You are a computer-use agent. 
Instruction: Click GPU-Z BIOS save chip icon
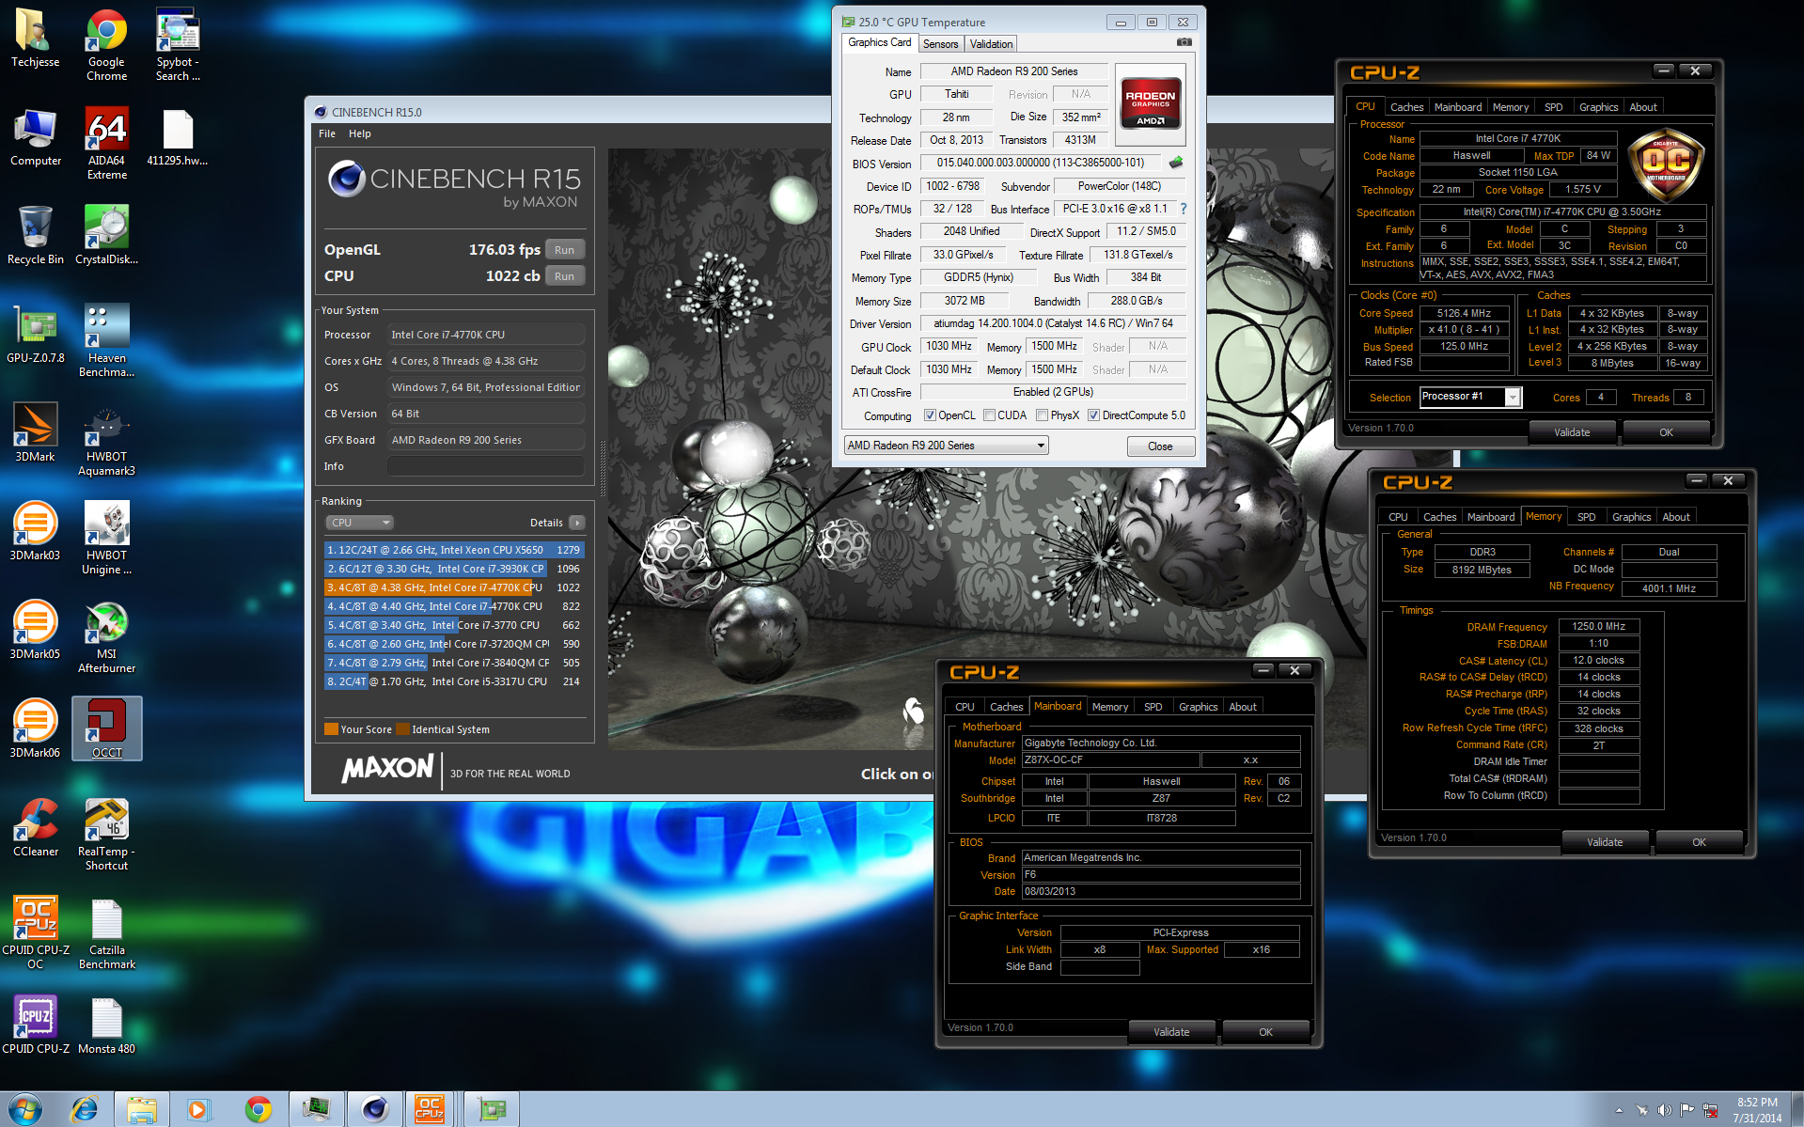(x=1176, y=163)
